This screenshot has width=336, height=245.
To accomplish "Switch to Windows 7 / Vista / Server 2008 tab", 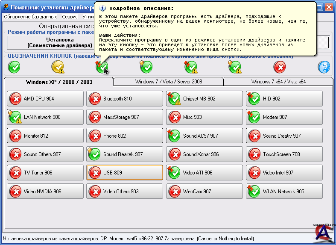I will (169, 82).
